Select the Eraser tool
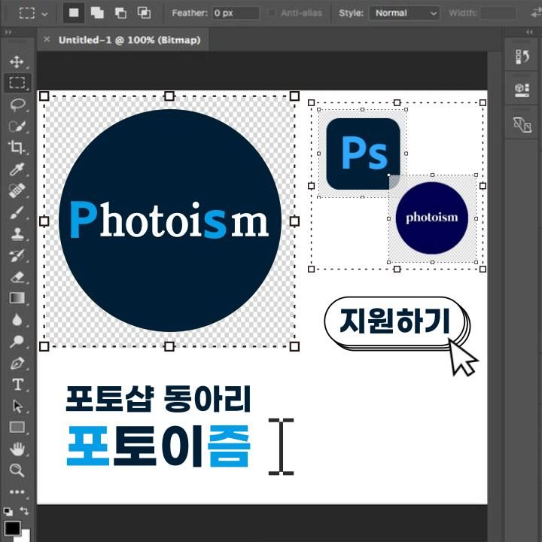Image resolution: width=542 pixels, height=542 pixels. click(17, 277)
